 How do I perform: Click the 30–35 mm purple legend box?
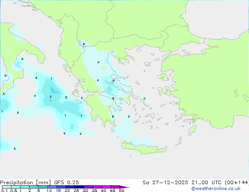88,187
